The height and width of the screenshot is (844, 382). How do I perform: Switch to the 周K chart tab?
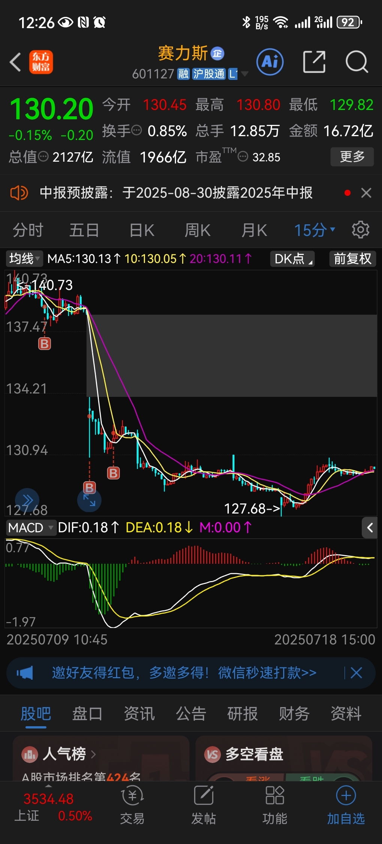pos(198,230)
